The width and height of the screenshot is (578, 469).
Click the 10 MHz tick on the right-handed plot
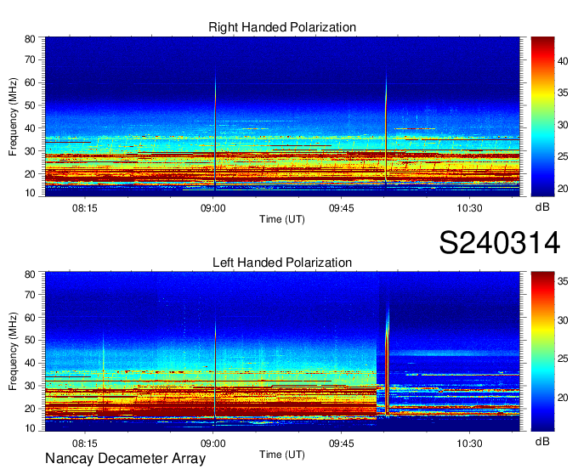point(31,193)
